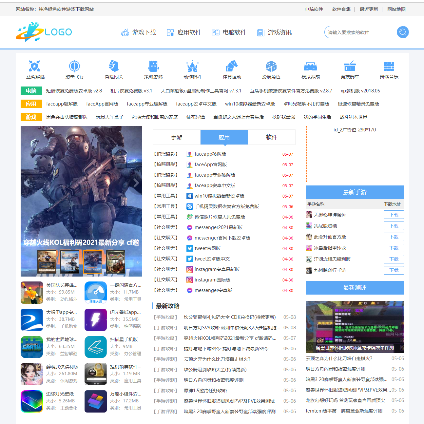Open the 美国队长英雄 app icon
The height and width of the screenshot is (424, 424).
(x=32, y=293)
